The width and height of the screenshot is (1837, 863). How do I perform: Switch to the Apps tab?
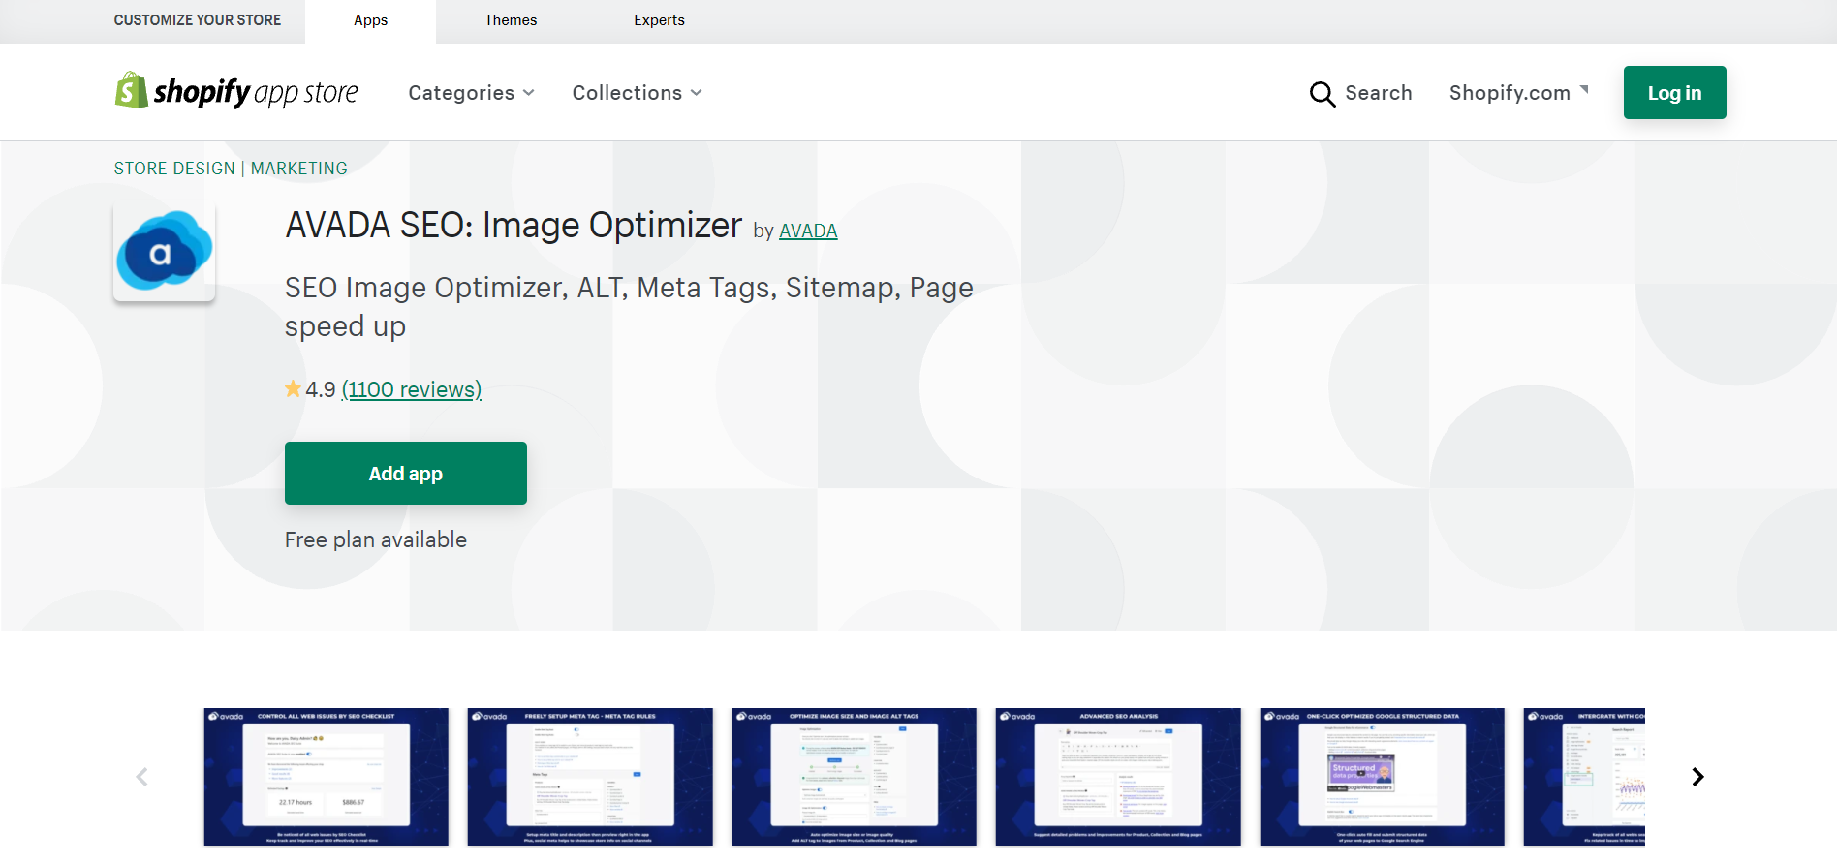point(370,20)
